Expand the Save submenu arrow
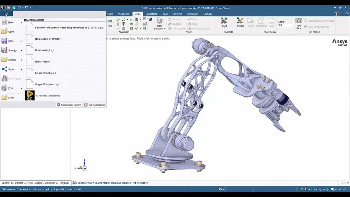The image size is (350, 197). [21, 41]
